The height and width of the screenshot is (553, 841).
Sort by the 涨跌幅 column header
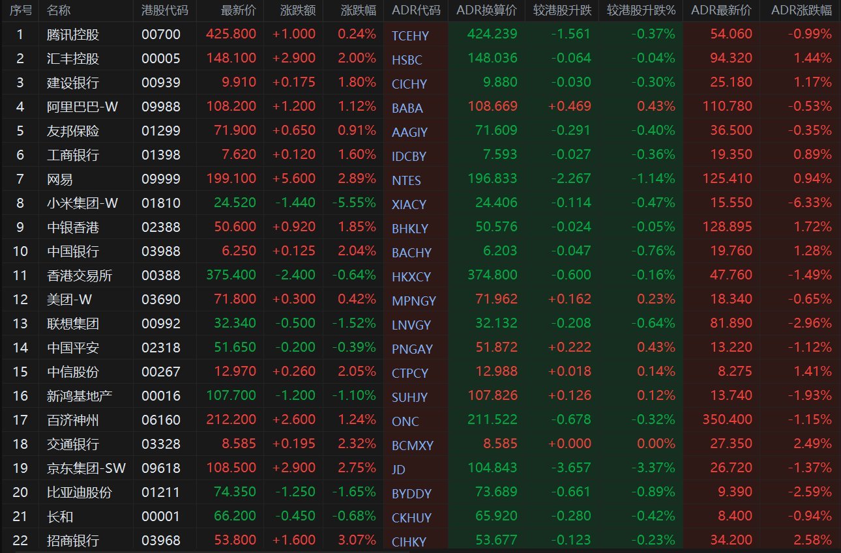[359, 10]
